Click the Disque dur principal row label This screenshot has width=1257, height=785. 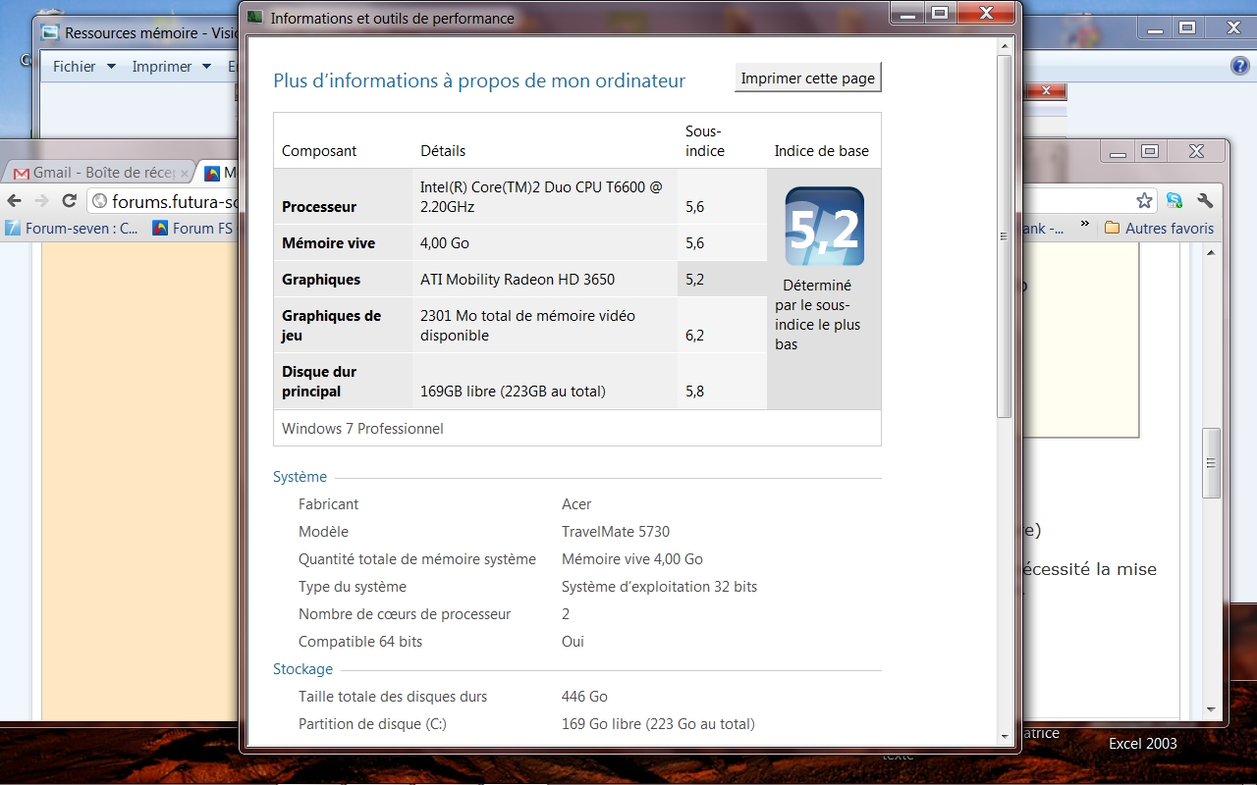[x=319, y=382]
